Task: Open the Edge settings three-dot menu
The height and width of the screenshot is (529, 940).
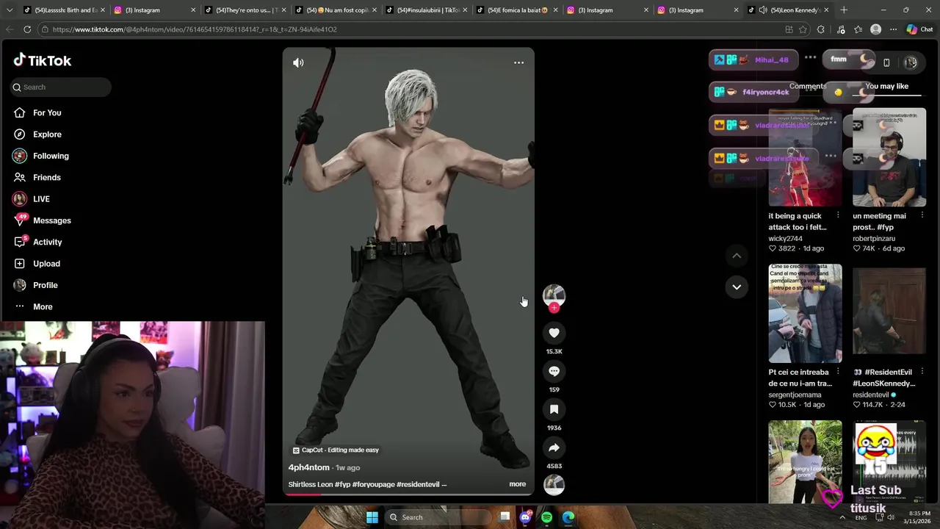Action: pyautogui.click(x=893, y=29)
